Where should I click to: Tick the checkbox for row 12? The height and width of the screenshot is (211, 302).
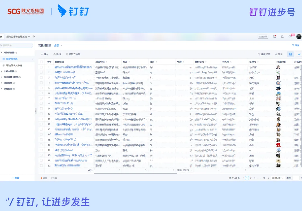(41, 124)
